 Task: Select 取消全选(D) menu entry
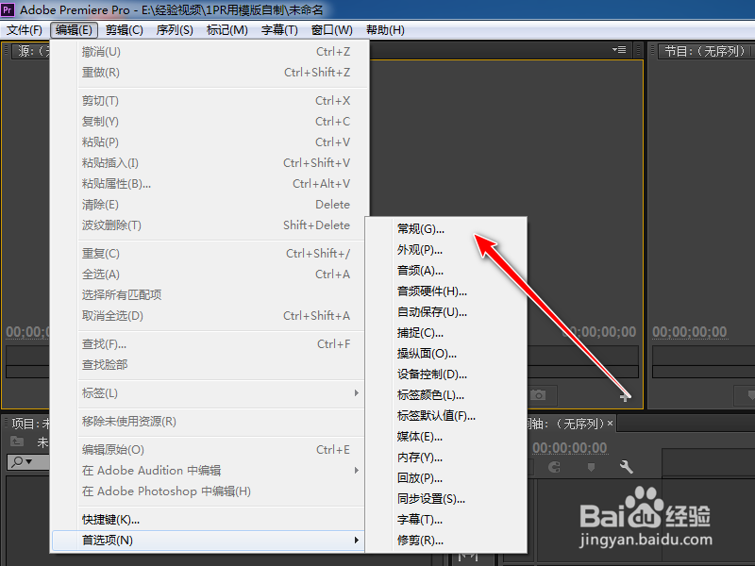[208, 316]
